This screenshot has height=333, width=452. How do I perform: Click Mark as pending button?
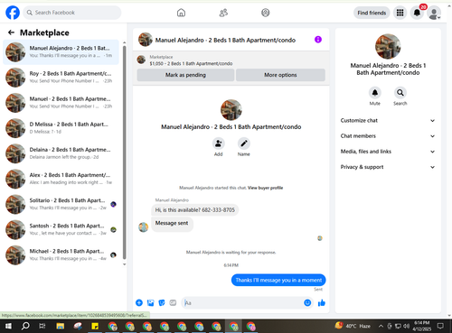tap(185, 75)
